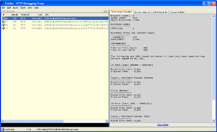This screenshot has height=132, width=217.
Task: Click the black QuickExec command box
Action: coord(55,125)
